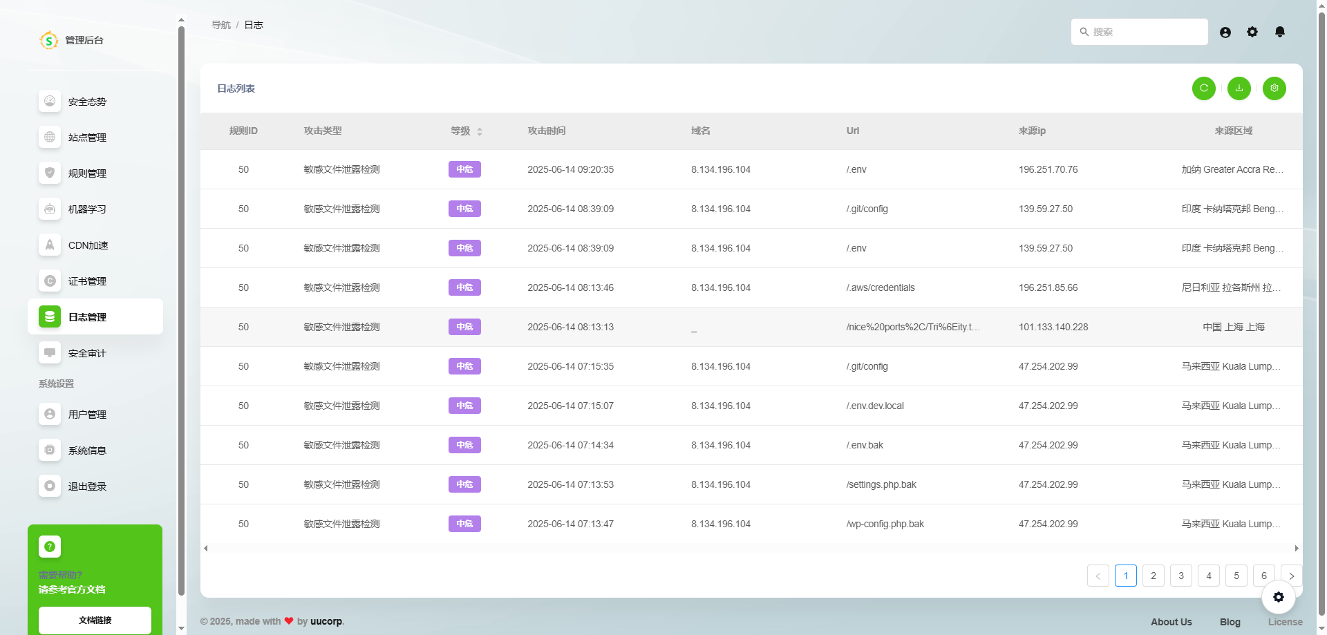Image resolution: width=1327 pixels, height=635 pixels.
Task: Select 日志管理 in the sidebar
Action: pyautogui.click(x=87, y=317)
